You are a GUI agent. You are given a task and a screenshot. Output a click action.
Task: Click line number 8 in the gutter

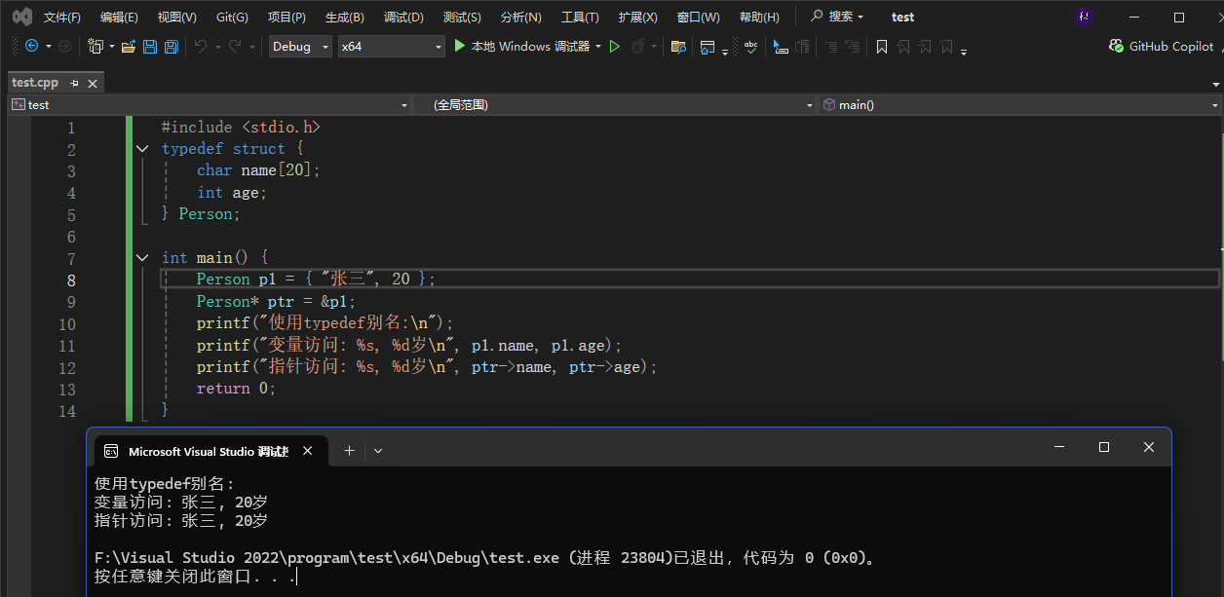pyautogui.click(x=71, y=280)
